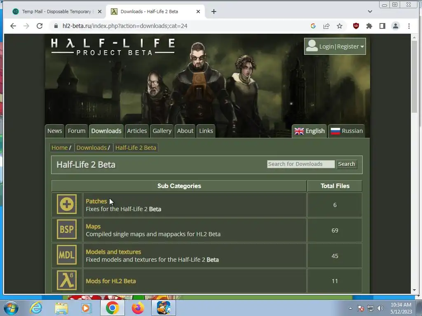The image size is (422, 316).
Task: Open the Chrome profile avatar
Action: click(x=396, y=26)
